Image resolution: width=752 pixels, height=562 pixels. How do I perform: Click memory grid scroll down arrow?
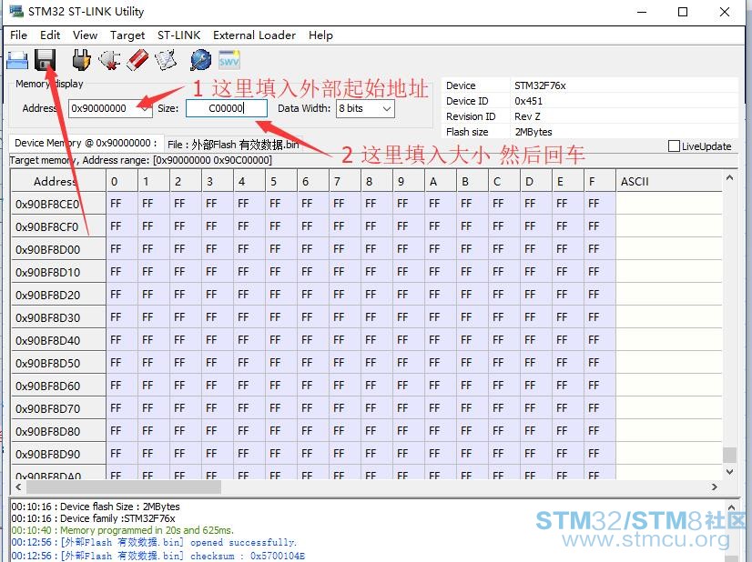pos(729,472)
